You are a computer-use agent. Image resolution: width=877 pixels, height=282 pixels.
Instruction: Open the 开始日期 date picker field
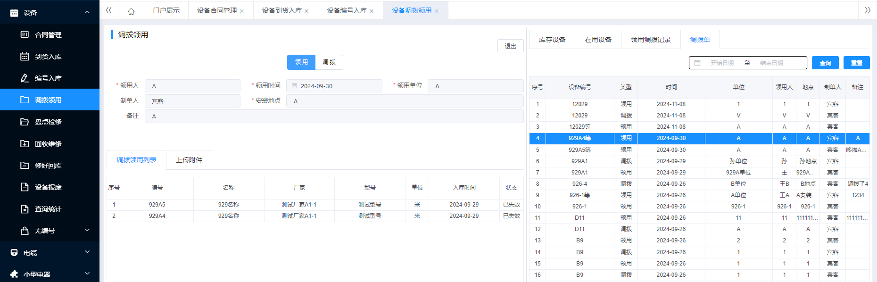pos(722,63)
